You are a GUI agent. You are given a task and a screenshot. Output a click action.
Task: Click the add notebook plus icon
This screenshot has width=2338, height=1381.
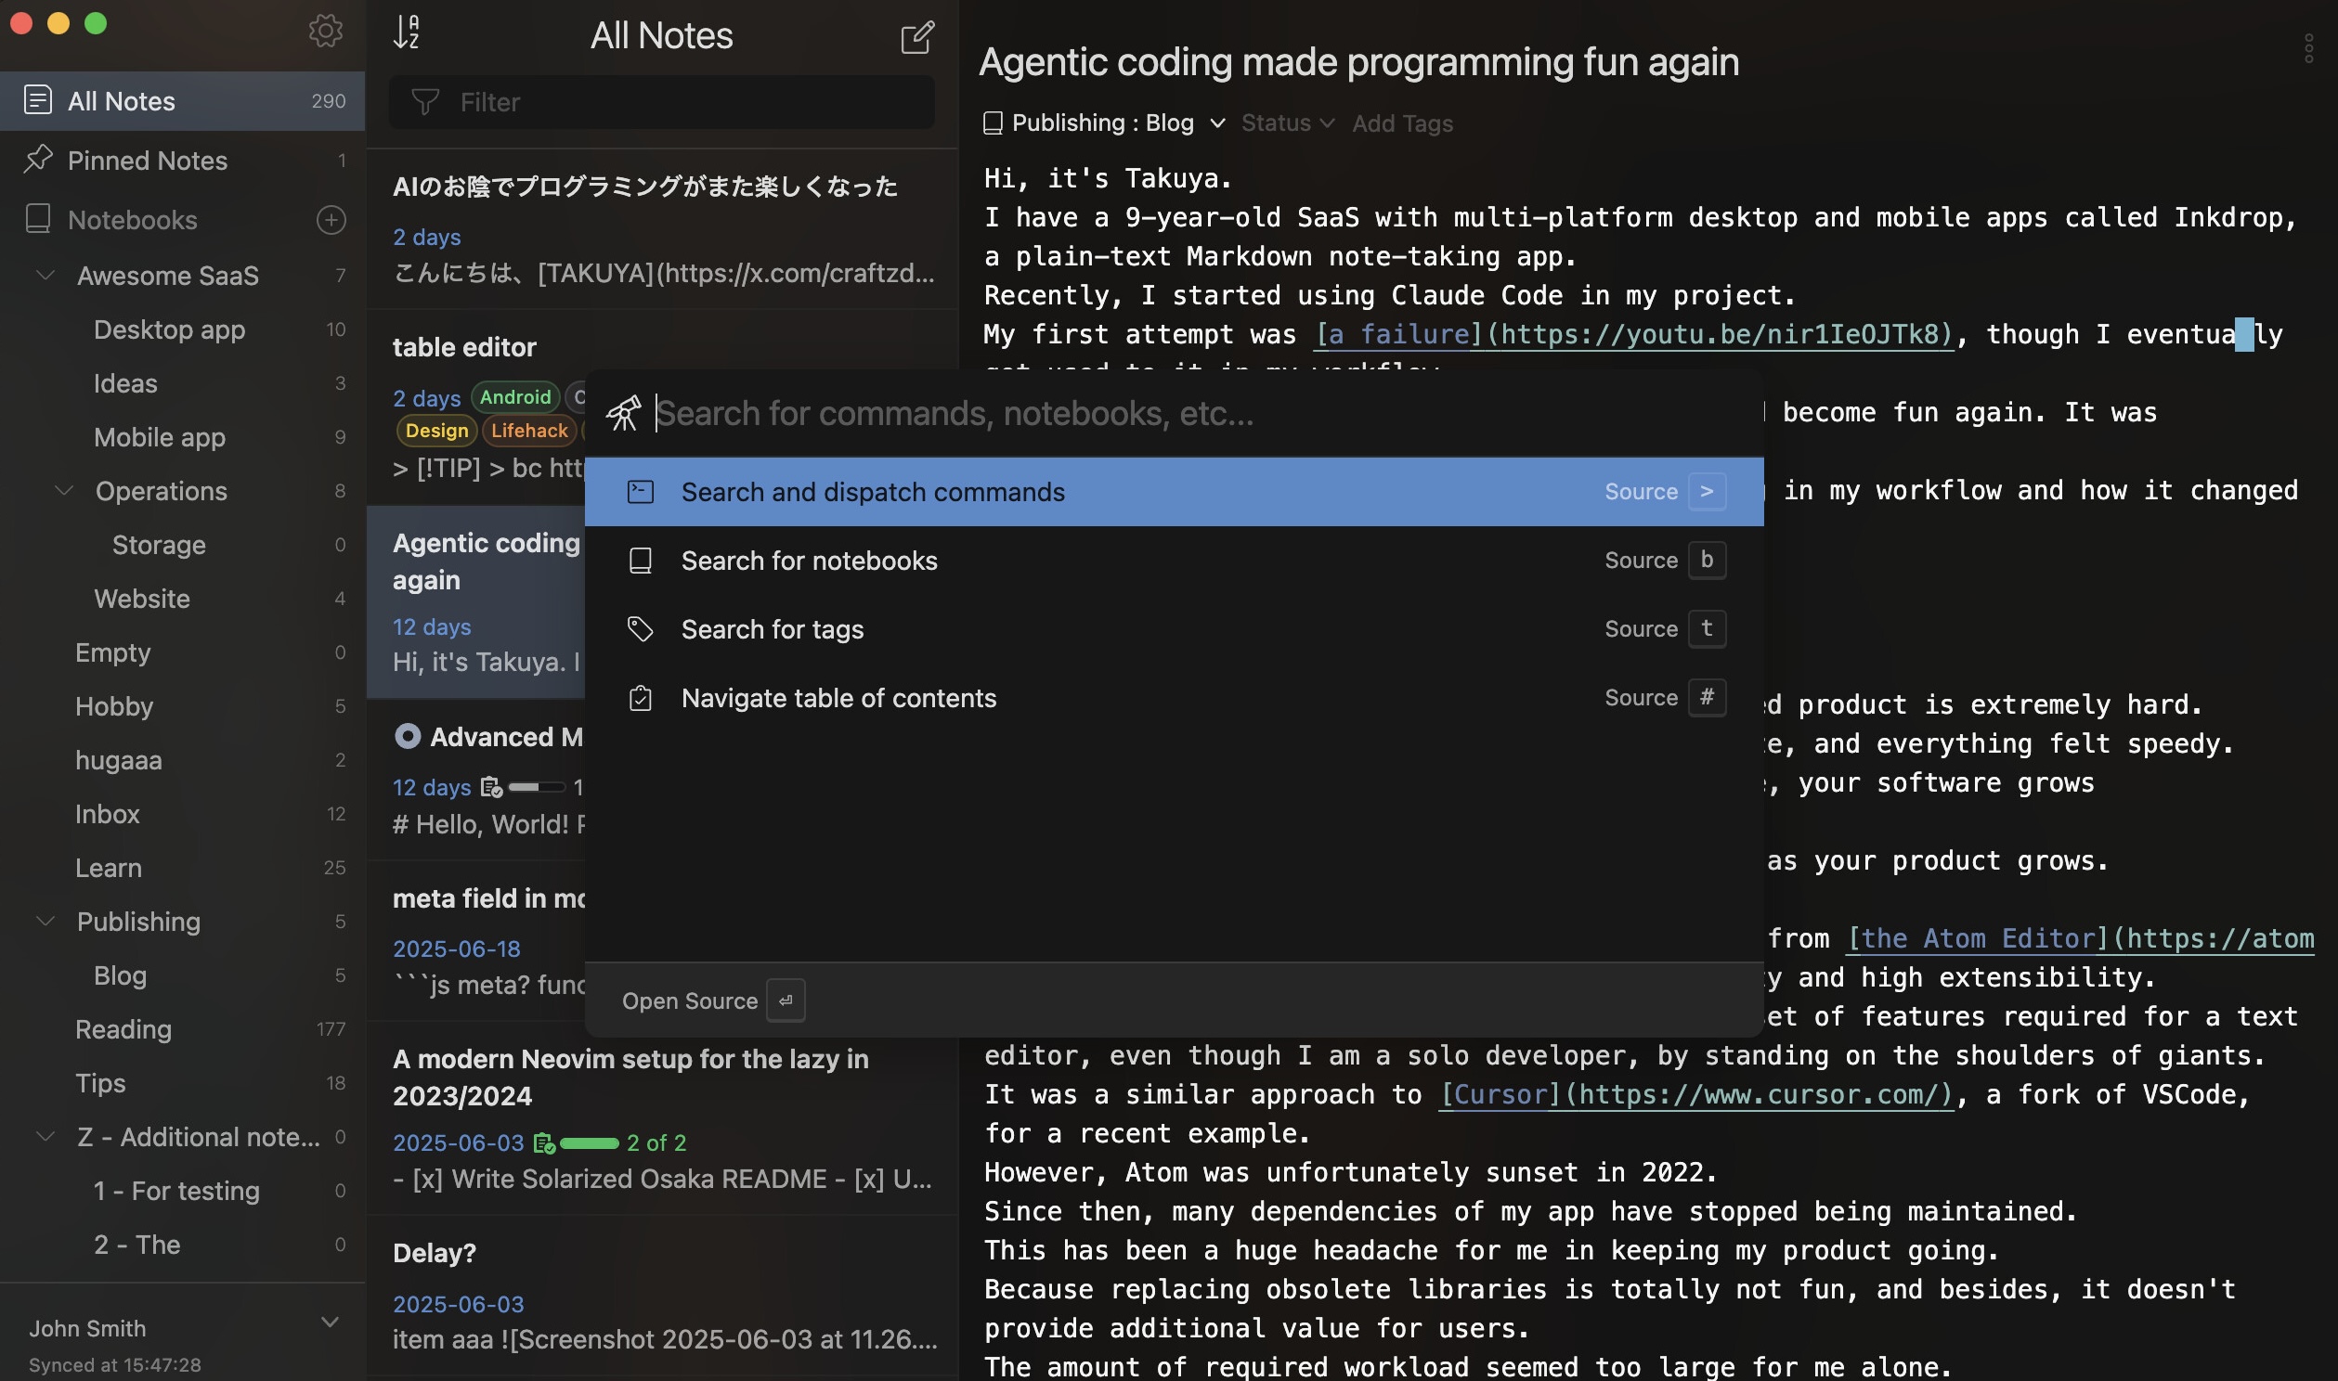point(331,220)
